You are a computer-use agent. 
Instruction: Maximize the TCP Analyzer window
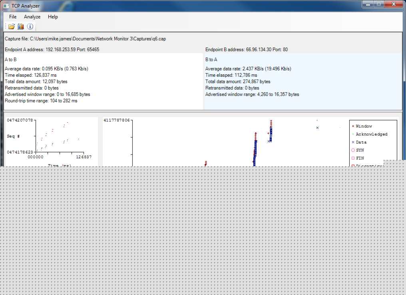coord(378,4)
